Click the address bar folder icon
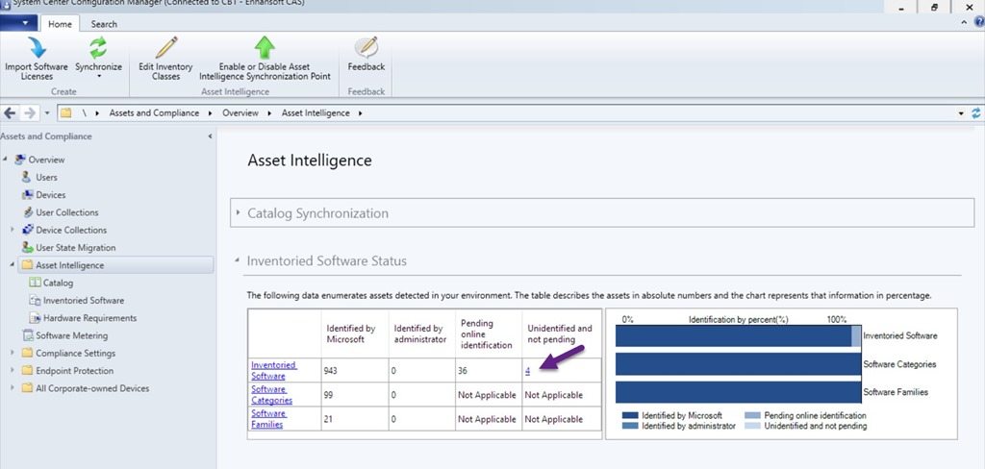Image resolution: width=985 pixels, height=469 pixels. coord(66,113)
